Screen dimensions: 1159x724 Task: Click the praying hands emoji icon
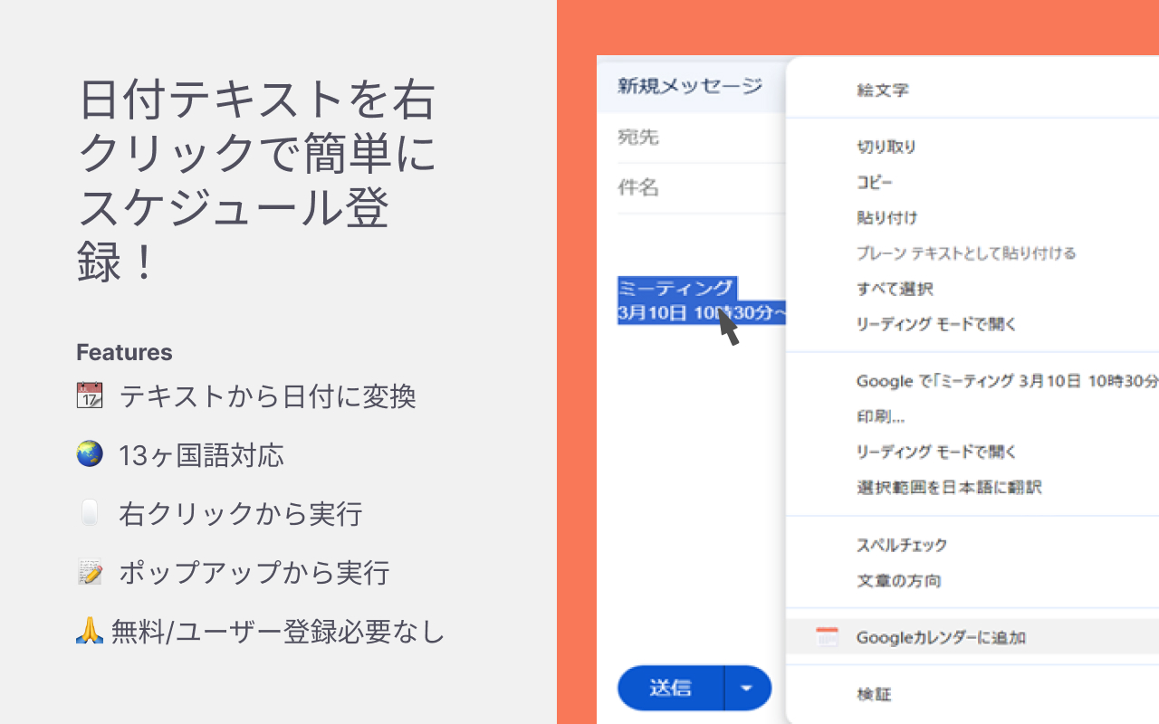[x=90, y=631]
